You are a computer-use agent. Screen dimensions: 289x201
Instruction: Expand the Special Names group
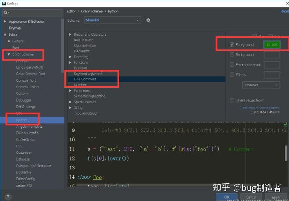click(x=70, y=102)
